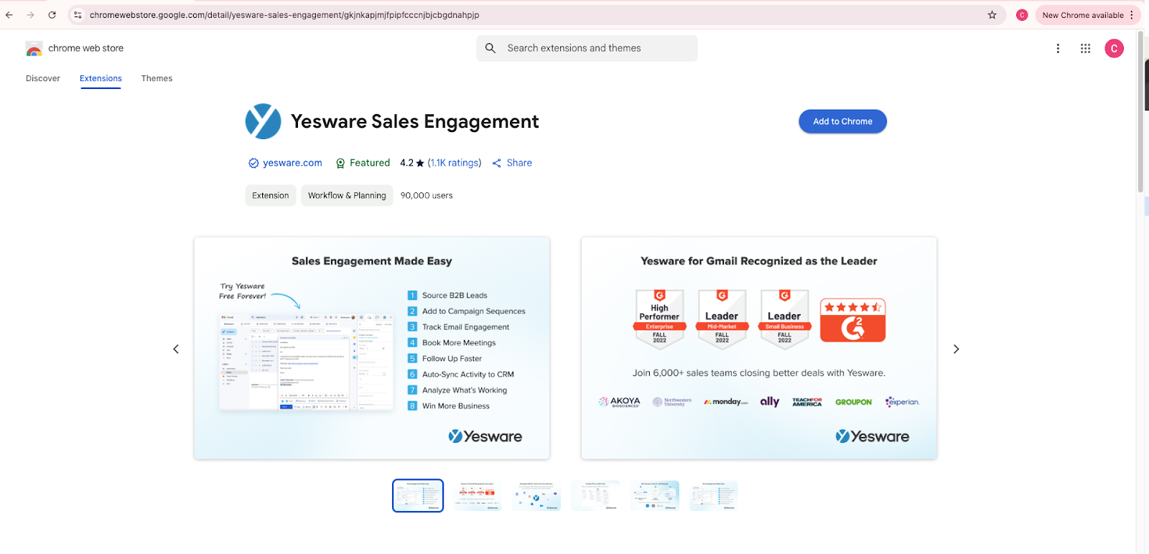1149x554 pixels.
Task: Switch to the Discover tab
Action: pos(43,78)
